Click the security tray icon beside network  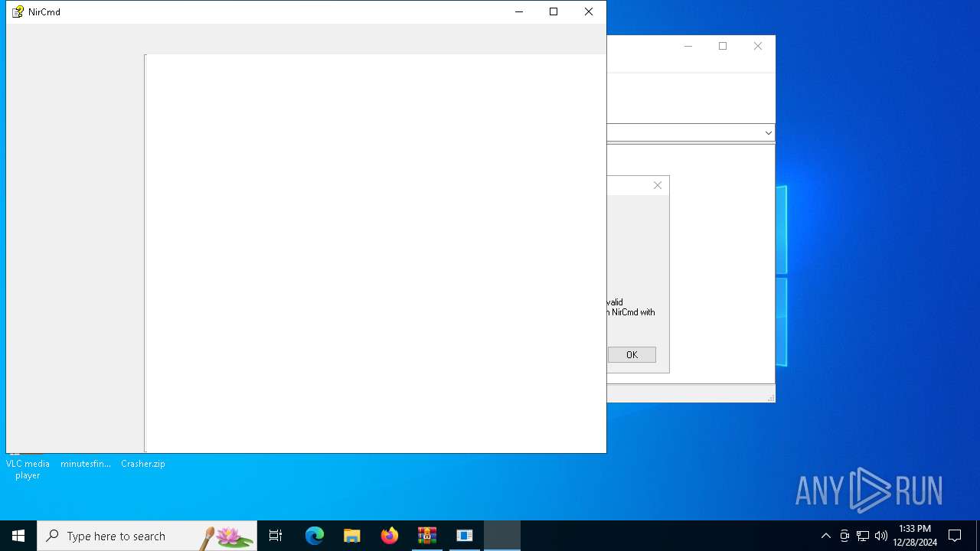[844, 536]
